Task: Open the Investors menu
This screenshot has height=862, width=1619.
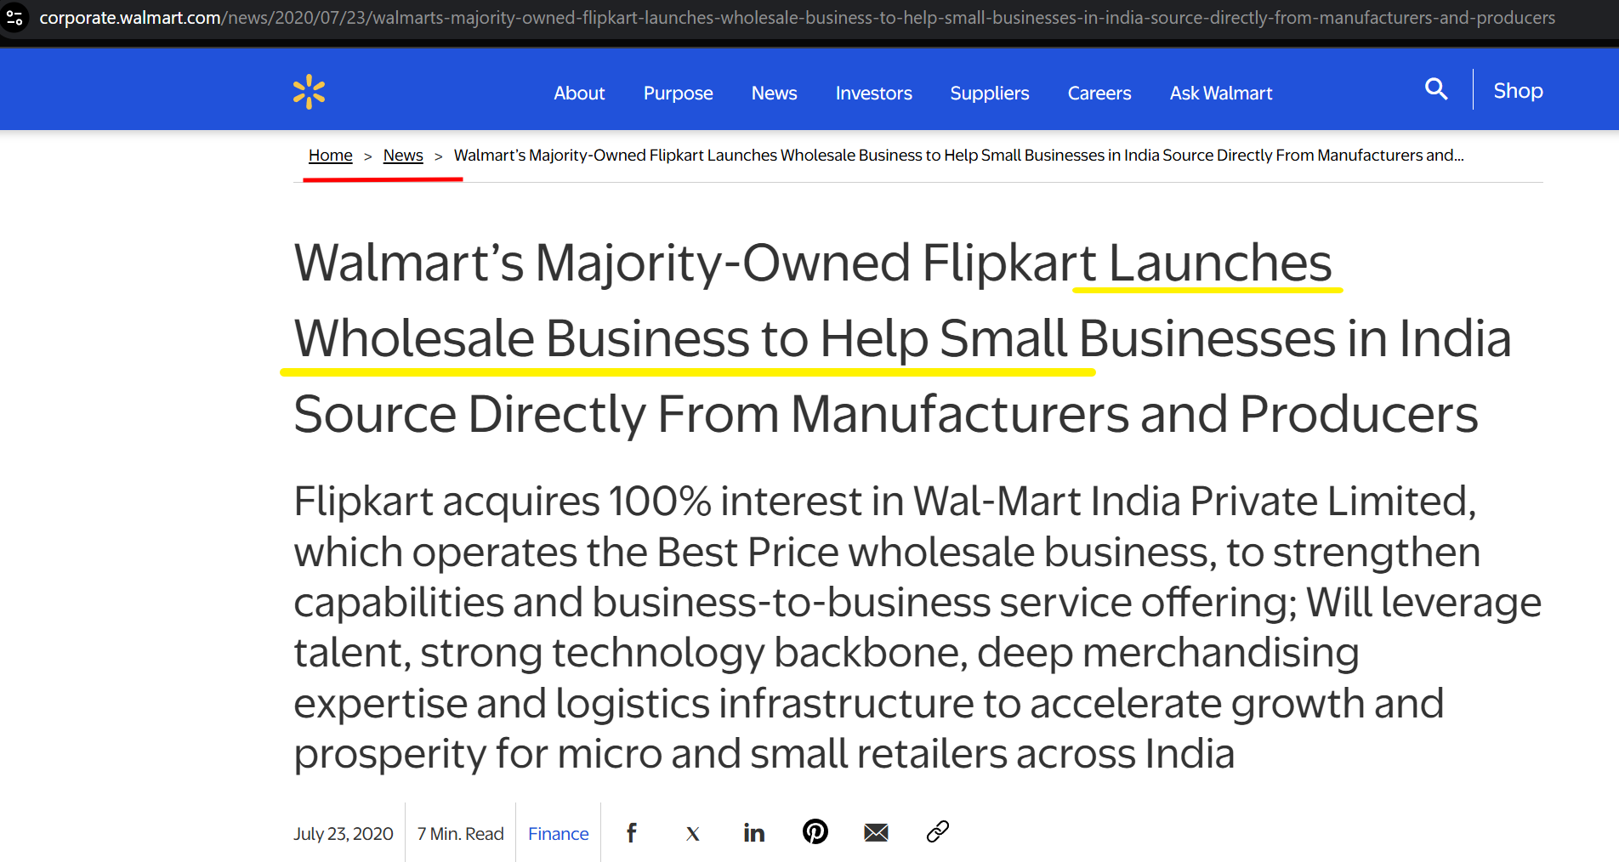Action: [x=873, y=94]
